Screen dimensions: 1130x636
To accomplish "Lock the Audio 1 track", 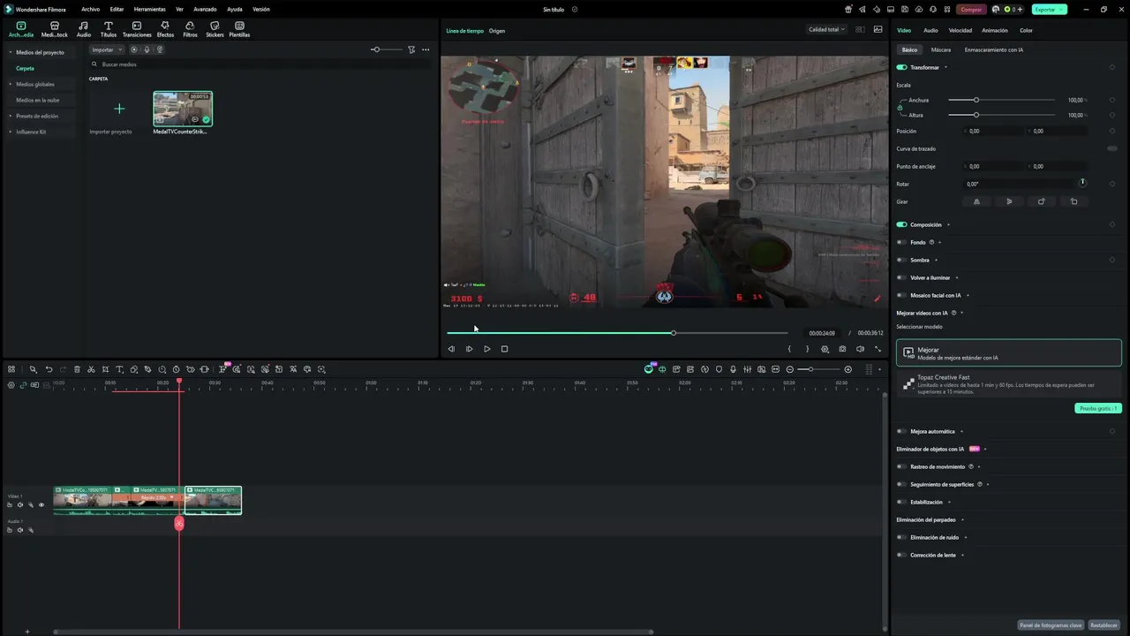I will point(10,530).
